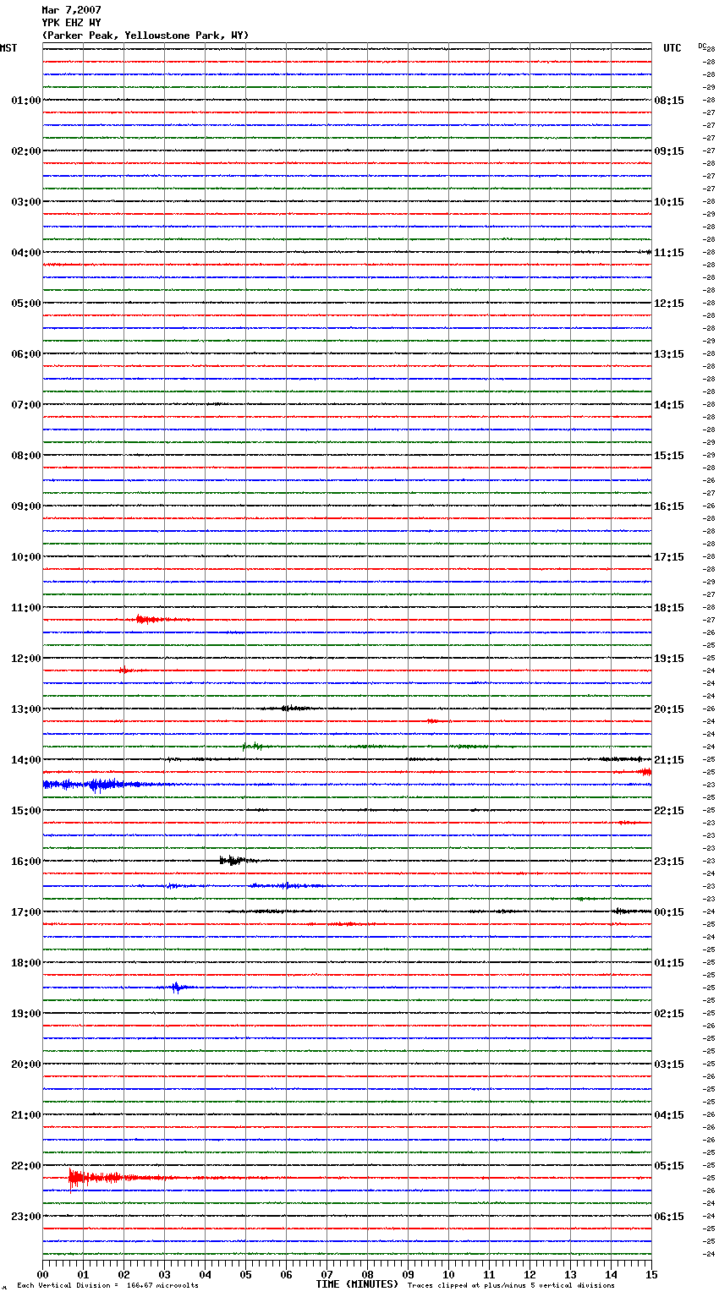Select the 03:00 MST row label

(26, 202)
